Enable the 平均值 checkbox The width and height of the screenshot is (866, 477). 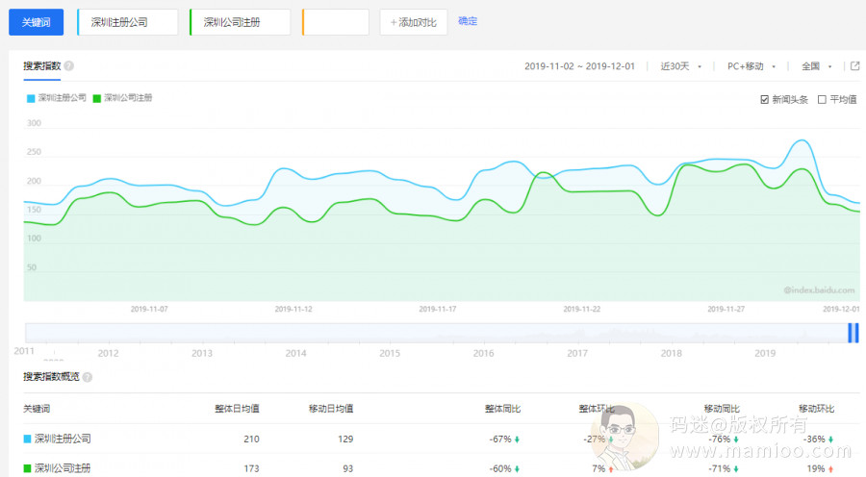pos(822,99)
